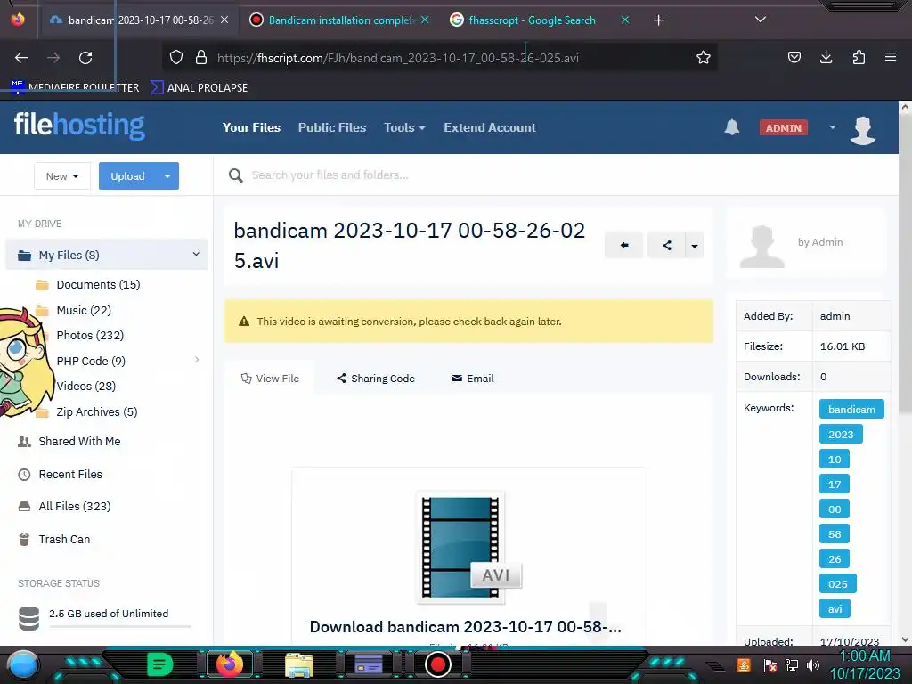Expand account dropdown caret
This screenshot has width=912, height=684.
pyautogui.click(x=833, y=127)
